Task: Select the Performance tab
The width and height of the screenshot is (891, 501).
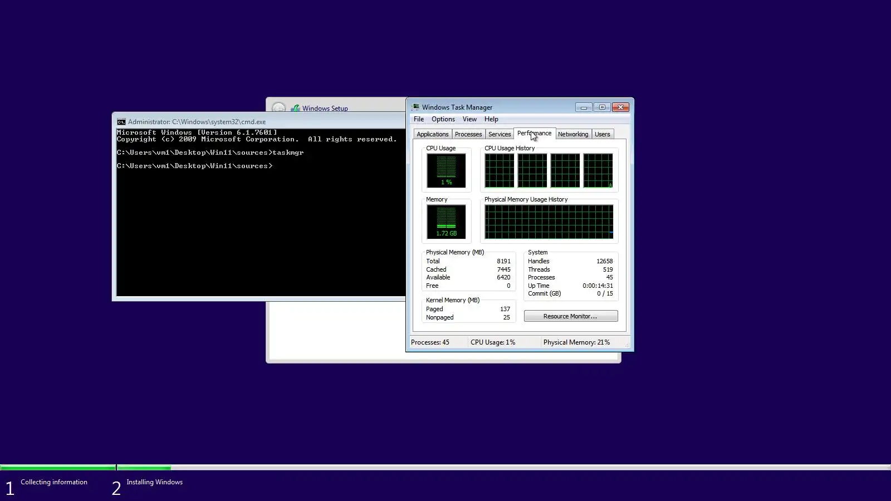Action: 535,133
